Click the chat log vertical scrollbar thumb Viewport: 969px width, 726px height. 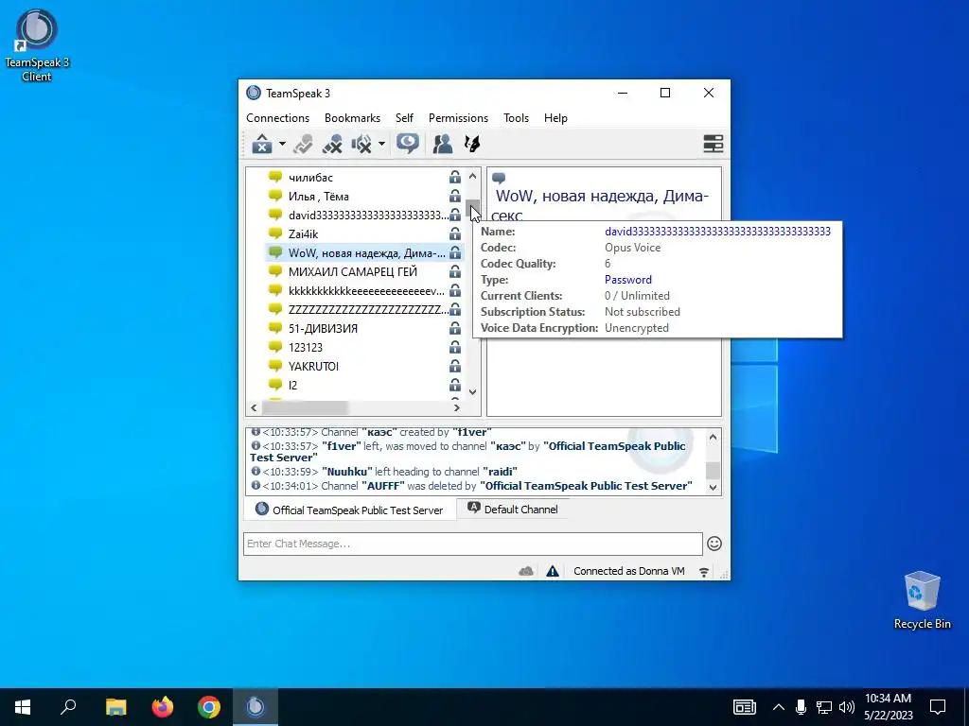tap(714, 471)
